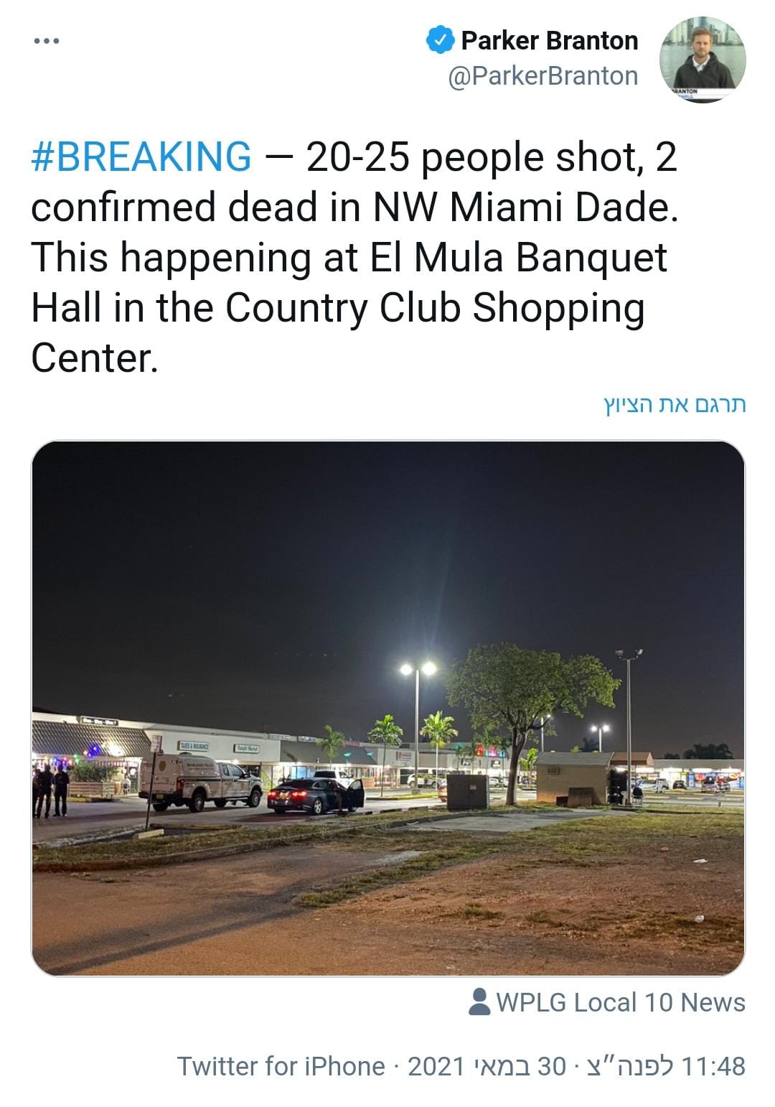Click the Twitter for iPhone source label
This screenshot has height=1107, width=775.
click(x=281, y=1066)
